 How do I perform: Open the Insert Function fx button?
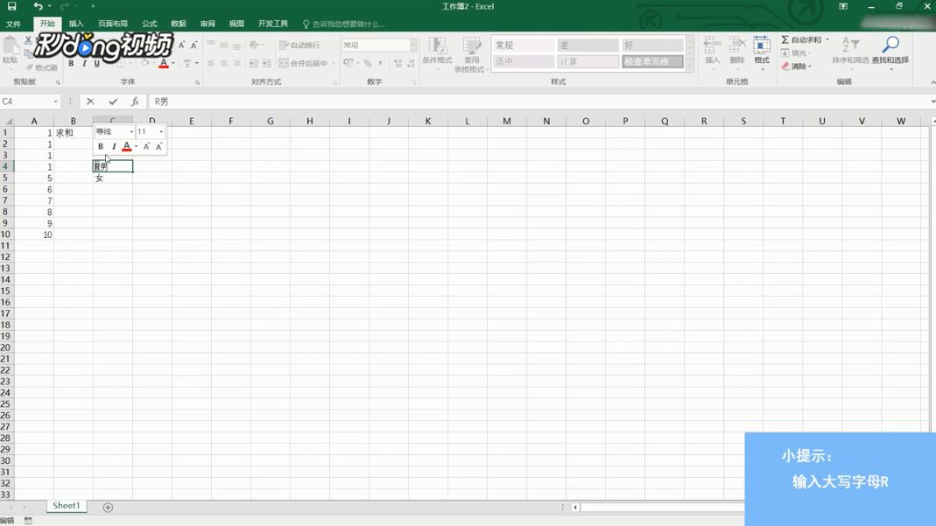[x=135, y=102]
